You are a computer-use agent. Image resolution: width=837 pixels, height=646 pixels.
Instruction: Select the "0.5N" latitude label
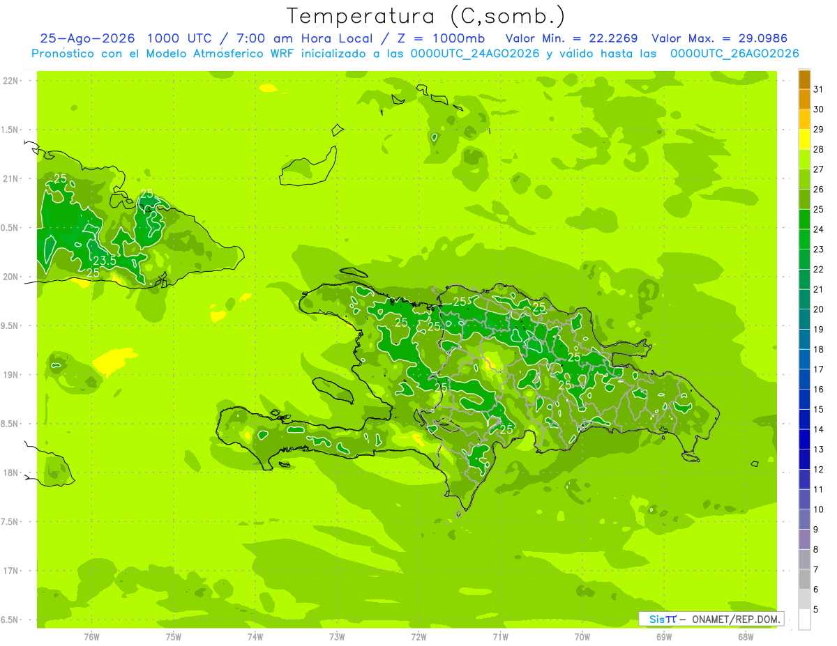pos(10,228)
